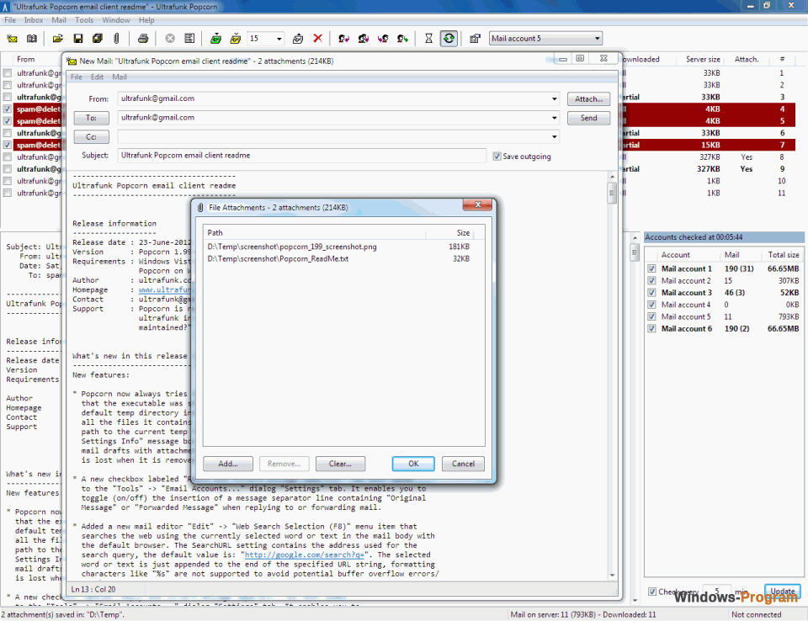The height and width of the screenshot is (621, 808).
Task: Click the Add... button in attachments dialog
Action: (x=228, y=464)
